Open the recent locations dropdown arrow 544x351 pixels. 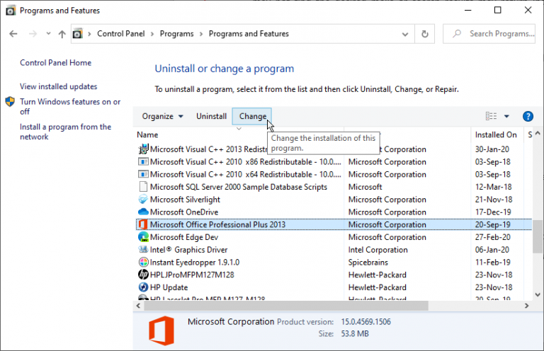pos(48,33)
